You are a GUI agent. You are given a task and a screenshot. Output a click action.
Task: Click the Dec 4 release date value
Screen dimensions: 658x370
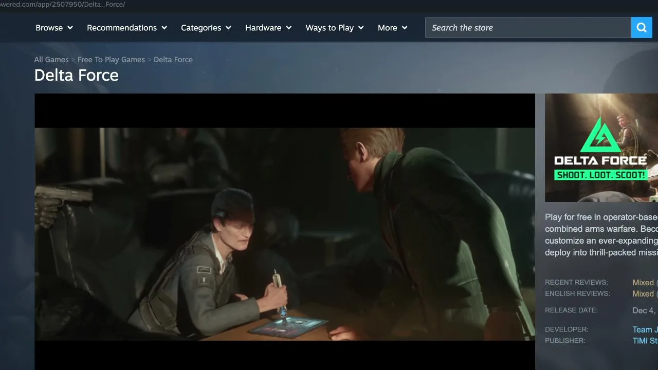tap(645, 310)
